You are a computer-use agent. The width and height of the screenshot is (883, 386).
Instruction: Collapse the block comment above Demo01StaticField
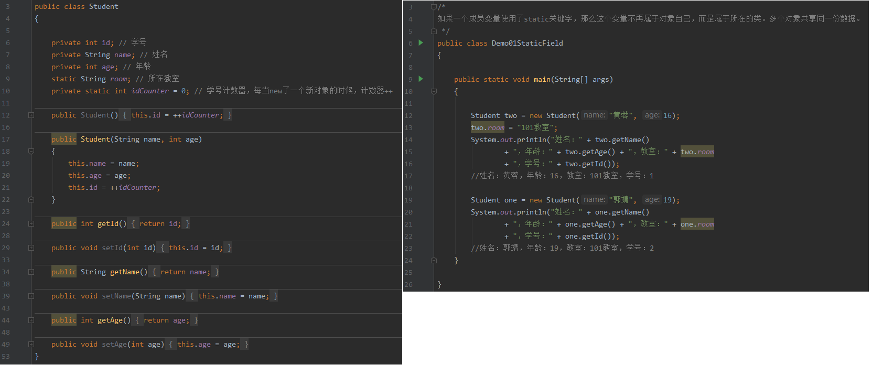(x=434, y=7)
